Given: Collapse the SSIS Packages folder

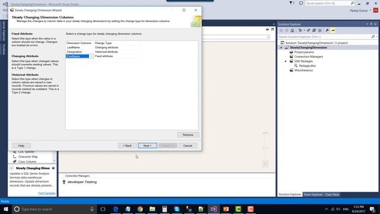Looking at the screenshot, I should pyautogui.click(x=286, y=61).
